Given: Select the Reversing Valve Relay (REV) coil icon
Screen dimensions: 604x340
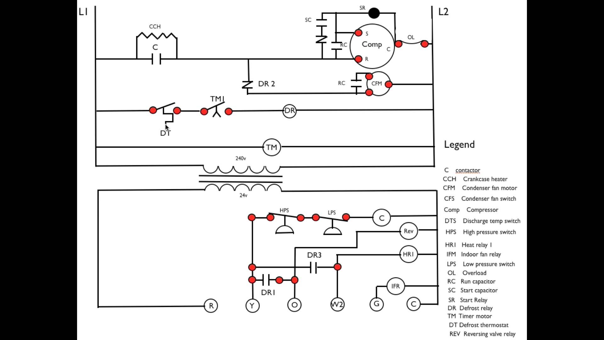Looking at the screenshot, I should (408, 231).
